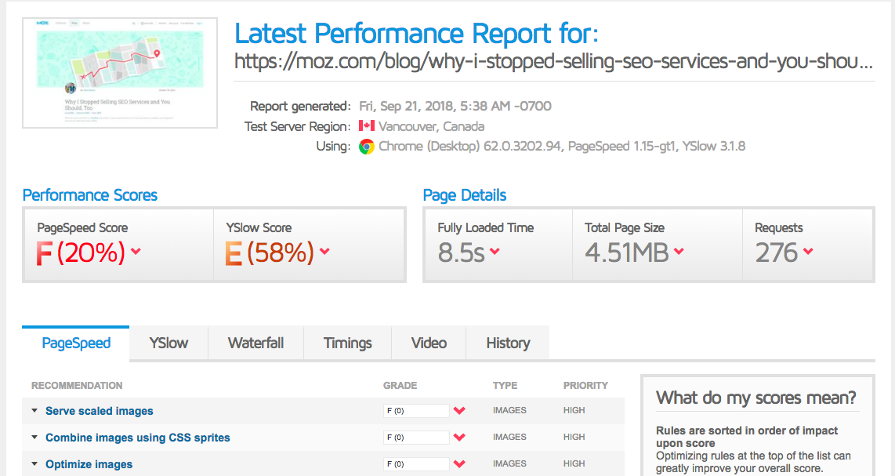Open the History tab
Viewport: 895px width, 476px height.
(508, 343)
